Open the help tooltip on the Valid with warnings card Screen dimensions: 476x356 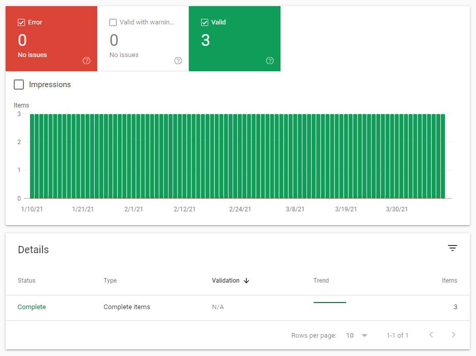click(178, 61)
